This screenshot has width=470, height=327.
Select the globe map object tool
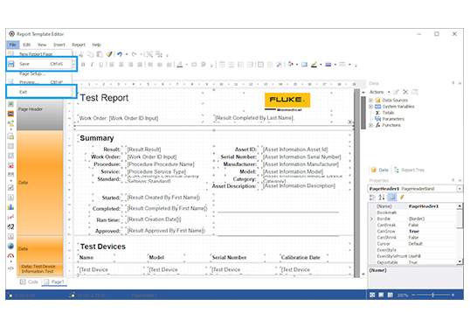click(10, 246)
